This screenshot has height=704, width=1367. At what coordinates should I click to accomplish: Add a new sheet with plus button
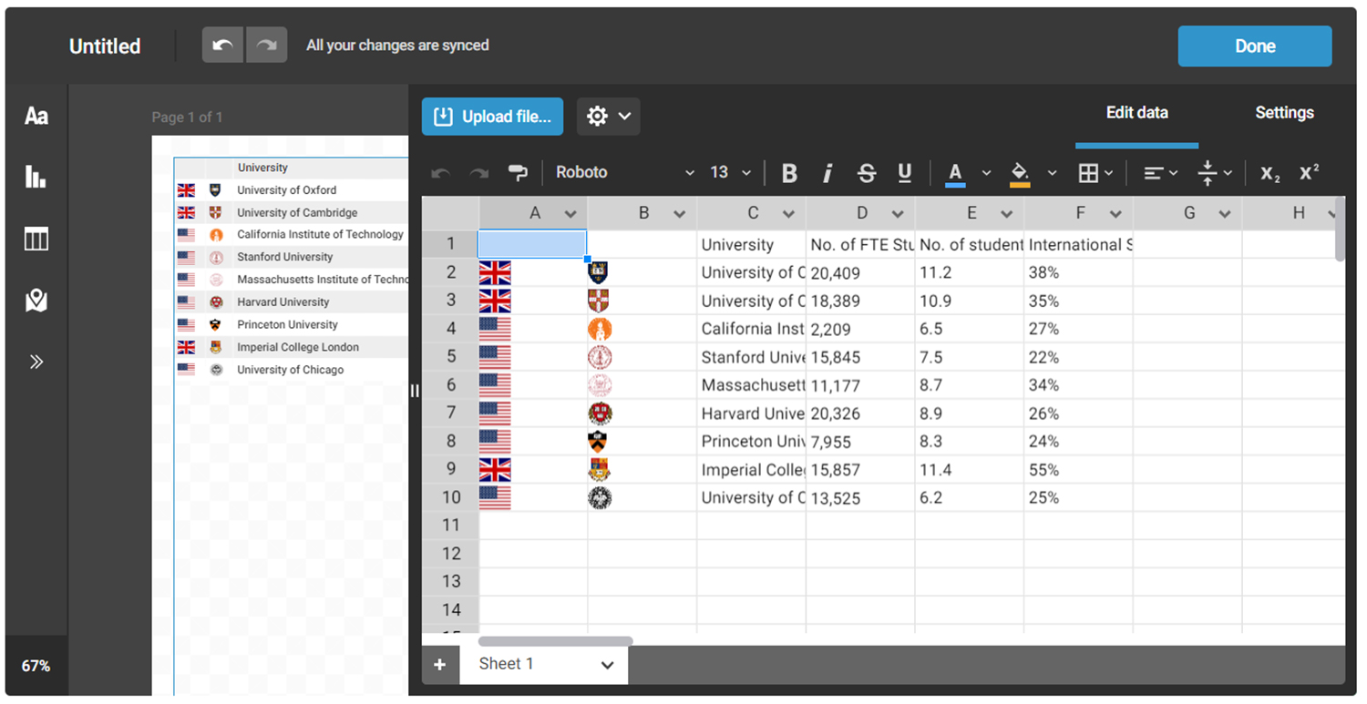pos(439,665)
